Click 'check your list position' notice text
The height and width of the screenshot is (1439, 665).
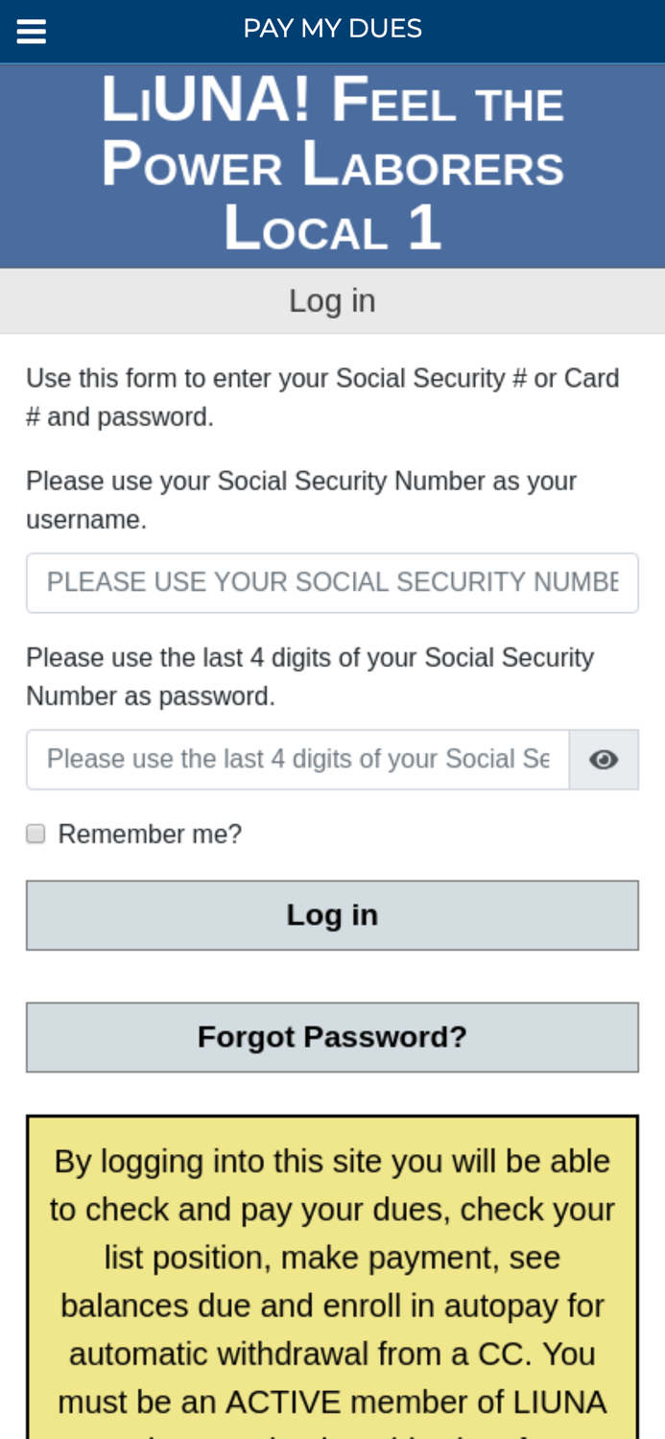[332, 1234]
